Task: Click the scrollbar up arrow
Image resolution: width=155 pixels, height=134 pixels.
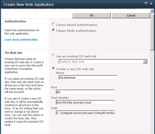Action: tap(152, 11)
